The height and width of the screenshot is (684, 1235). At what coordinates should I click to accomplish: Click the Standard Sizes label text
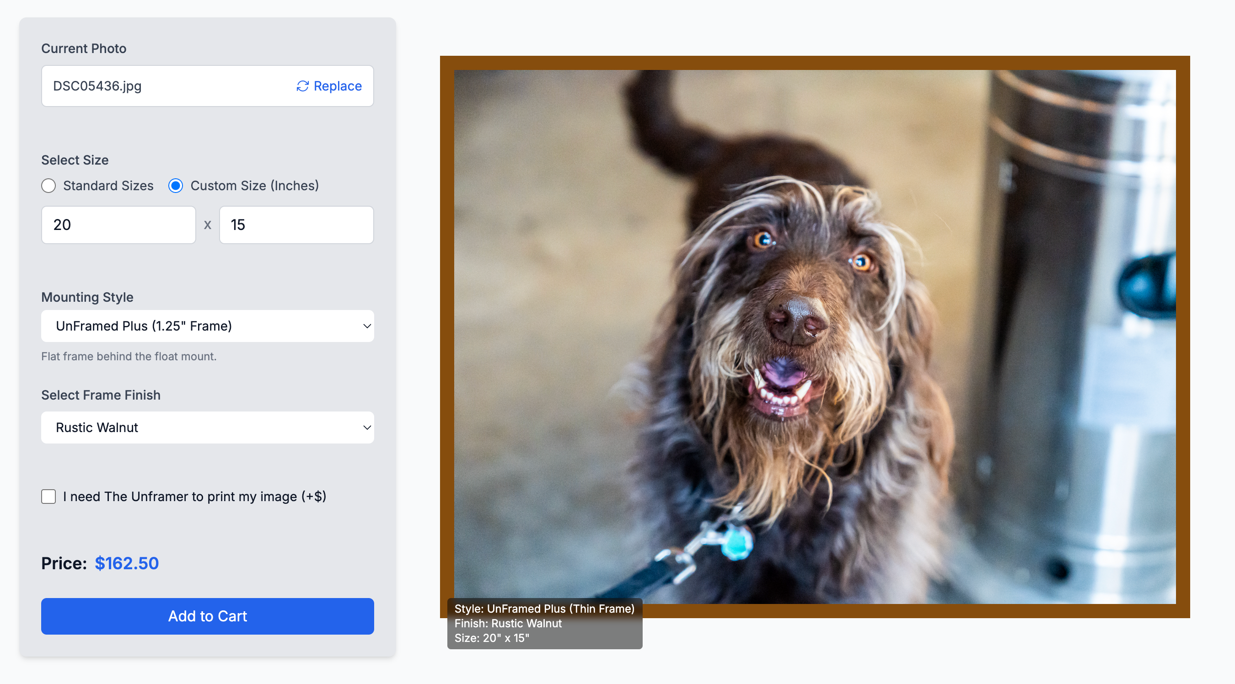pos(108,186)
